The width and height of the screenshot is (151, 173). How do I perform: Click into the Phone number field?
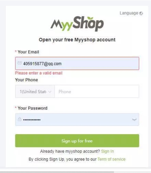(x=97, y=92)
